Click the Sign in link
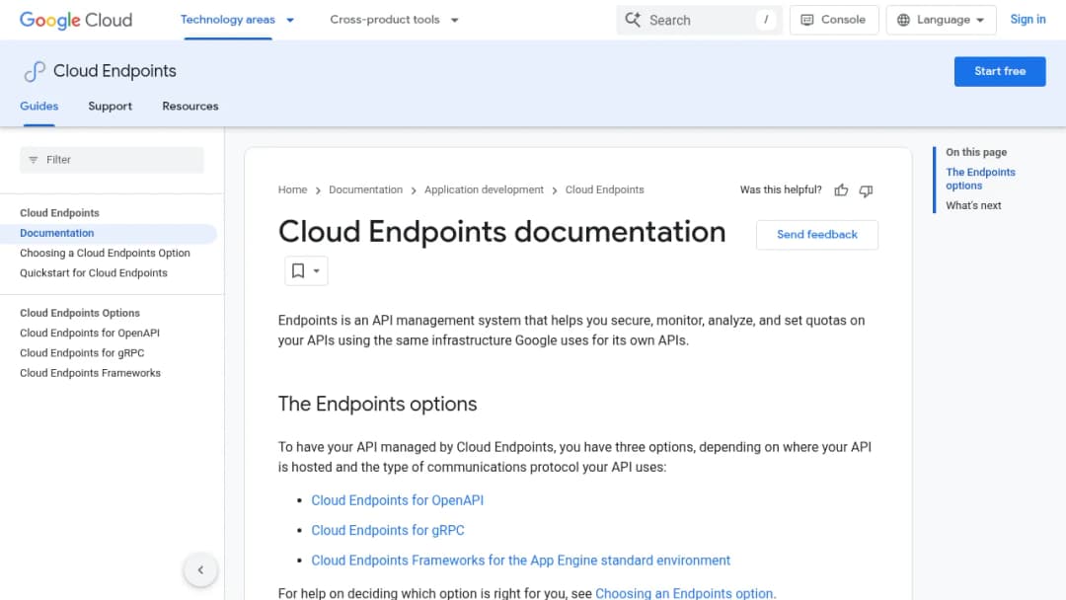1066x600 pixels. [x=1028, y=20]
